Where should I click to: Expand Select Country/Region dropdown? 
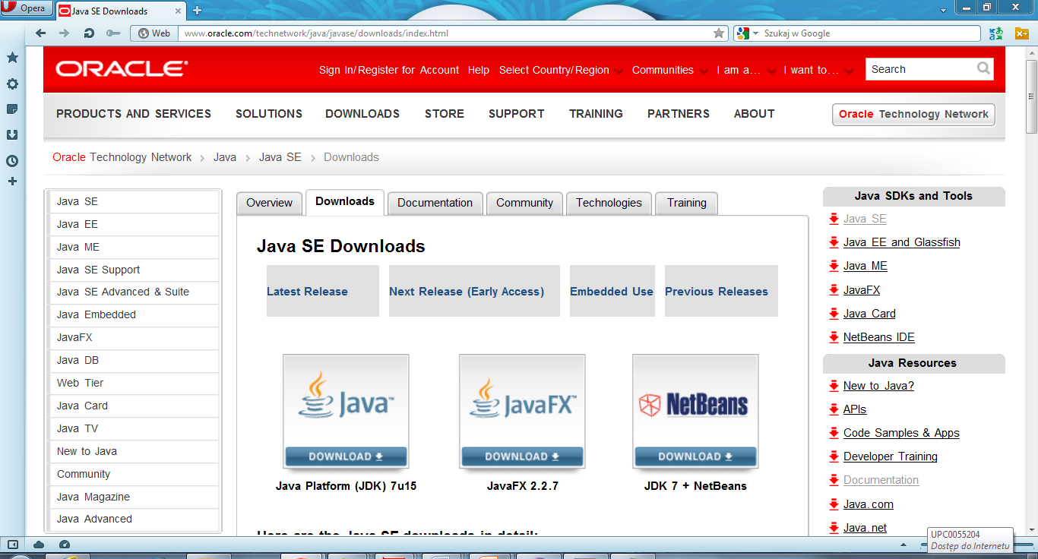(x=562, y=70)
